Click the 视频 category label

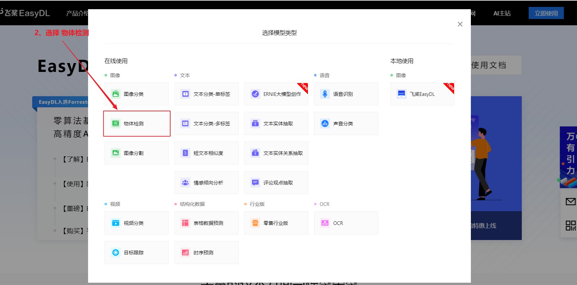[x=115, y=204]
